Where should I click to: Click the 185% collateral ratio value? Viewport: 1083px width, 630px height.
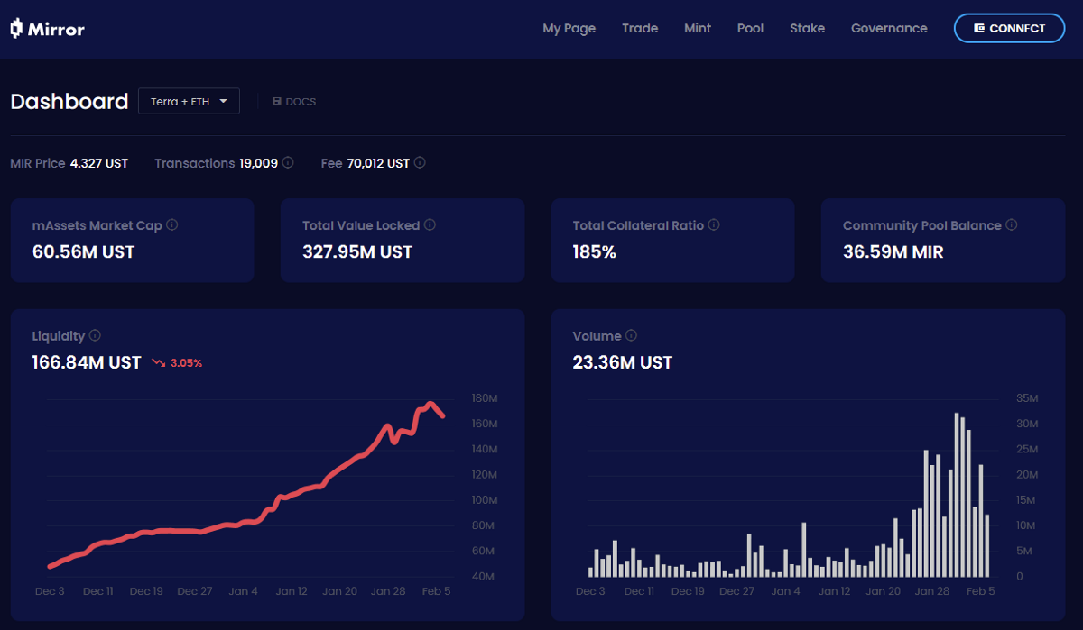(x=595, y=252)
